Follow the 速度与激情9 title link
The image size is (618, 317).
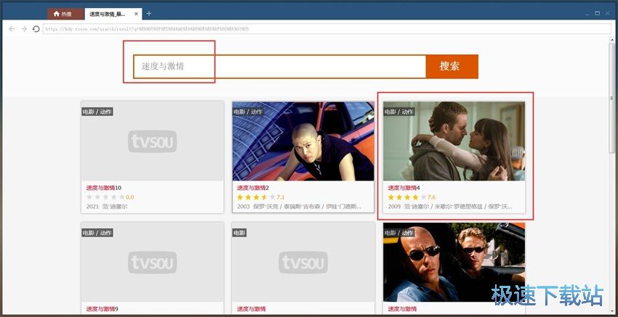coord(102,309)
